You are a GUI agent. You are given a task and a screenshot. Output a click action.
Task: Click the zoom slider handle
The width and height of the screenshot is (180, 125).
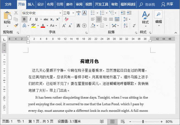point(143,121)
